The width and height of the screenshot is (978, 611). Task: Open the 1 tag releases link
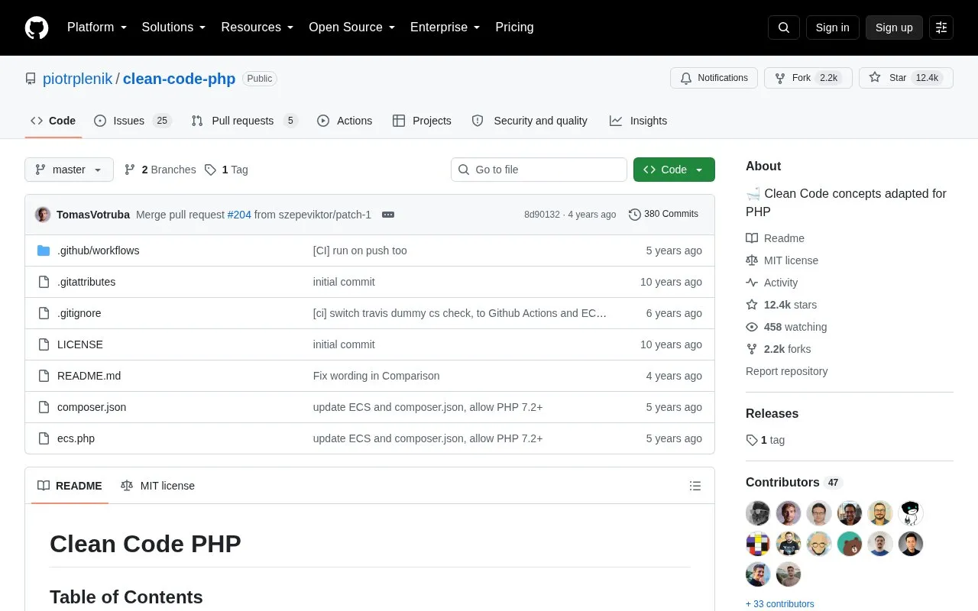pyautogui.click(x=765, y=440)
